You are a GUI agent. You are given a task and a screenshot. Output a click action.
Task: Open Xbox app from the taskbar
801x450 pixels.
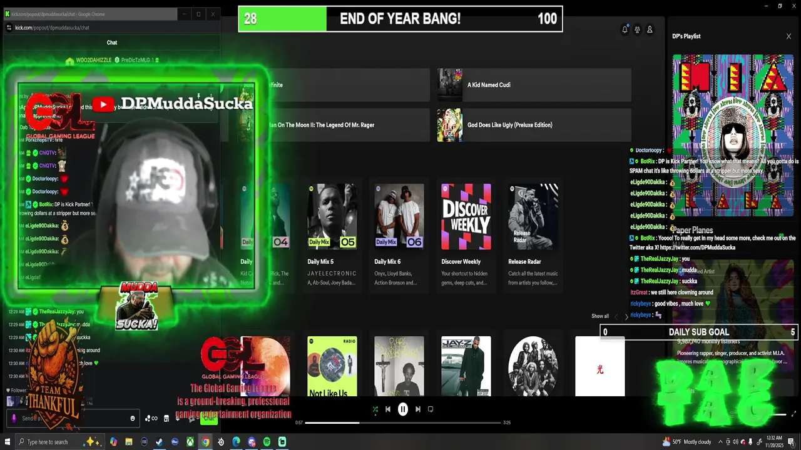pos(190,442)
